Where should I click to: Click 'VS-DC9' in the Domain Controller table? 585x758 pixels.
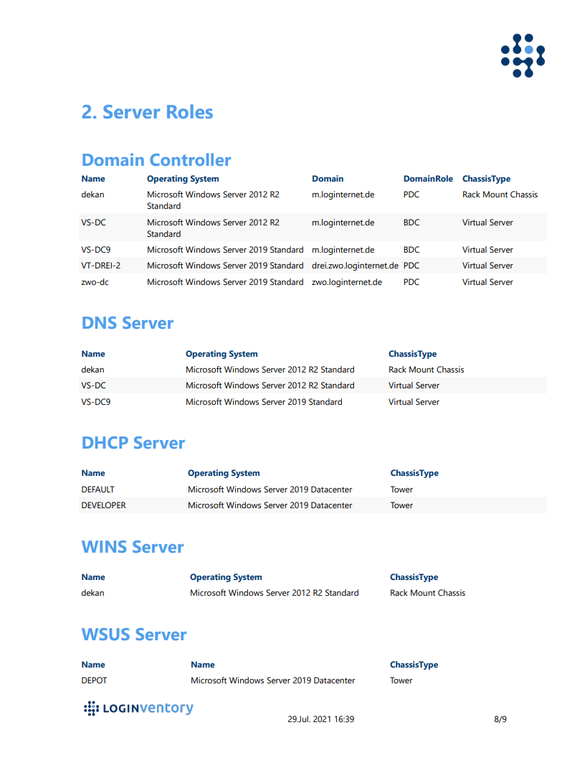pyautogui.click(x=96, y=250)
